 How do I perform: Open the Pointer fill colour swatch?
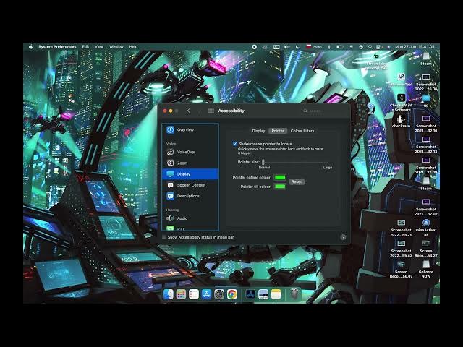pyautogui.click(x=280, y=187)
